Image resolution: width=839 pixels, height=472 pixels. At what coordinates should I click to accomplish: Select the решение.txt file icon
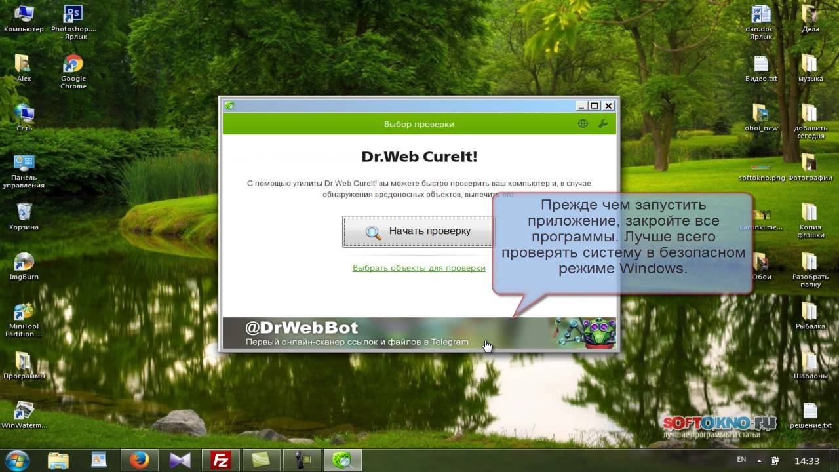click(x=810, y=415)
